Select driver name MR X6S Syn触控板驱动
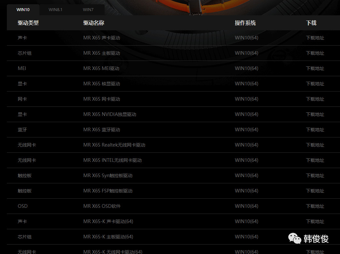 point(108,176)
